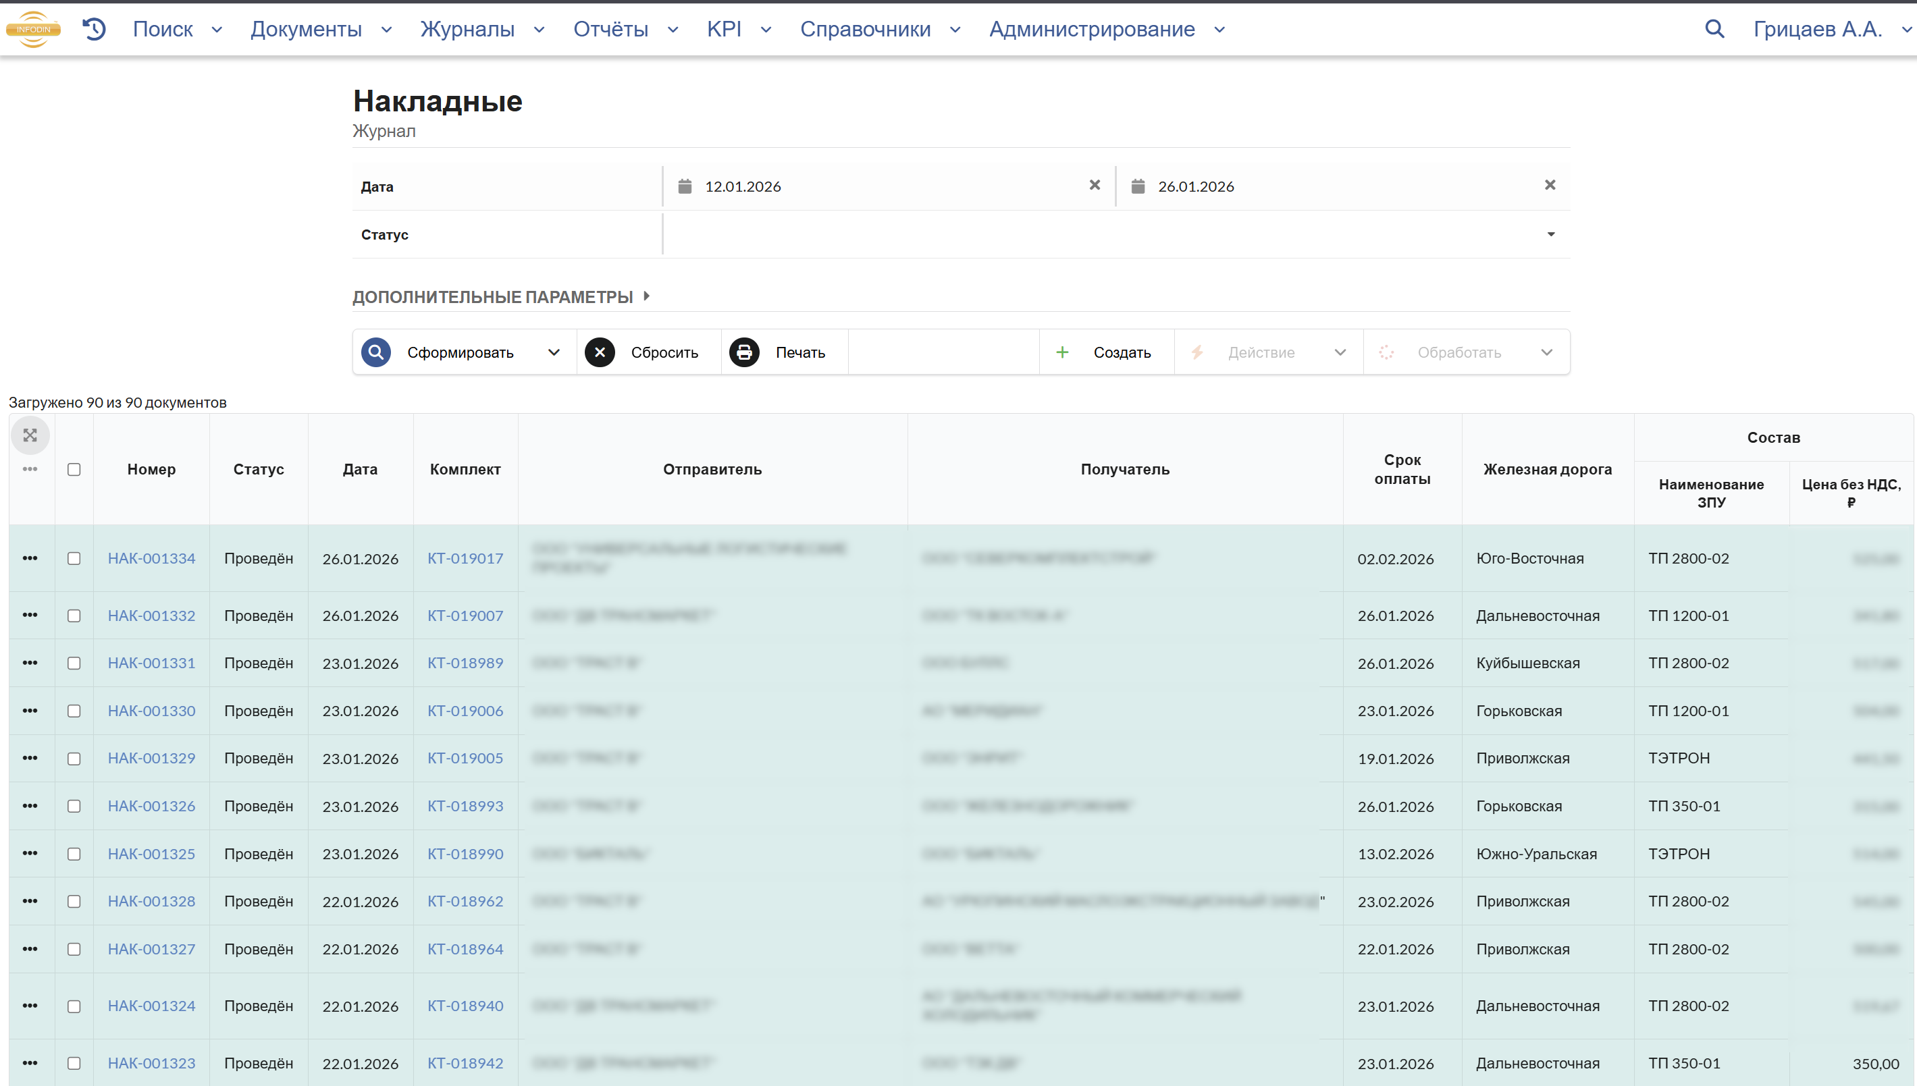This screenshot has height=1086, width=1917.
Task: Open the KPI menu
Action: pos(739,29)
